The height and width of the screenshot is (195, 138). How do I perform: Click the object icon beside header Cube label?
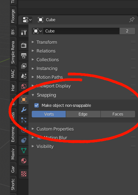click(x=41, y=20)
